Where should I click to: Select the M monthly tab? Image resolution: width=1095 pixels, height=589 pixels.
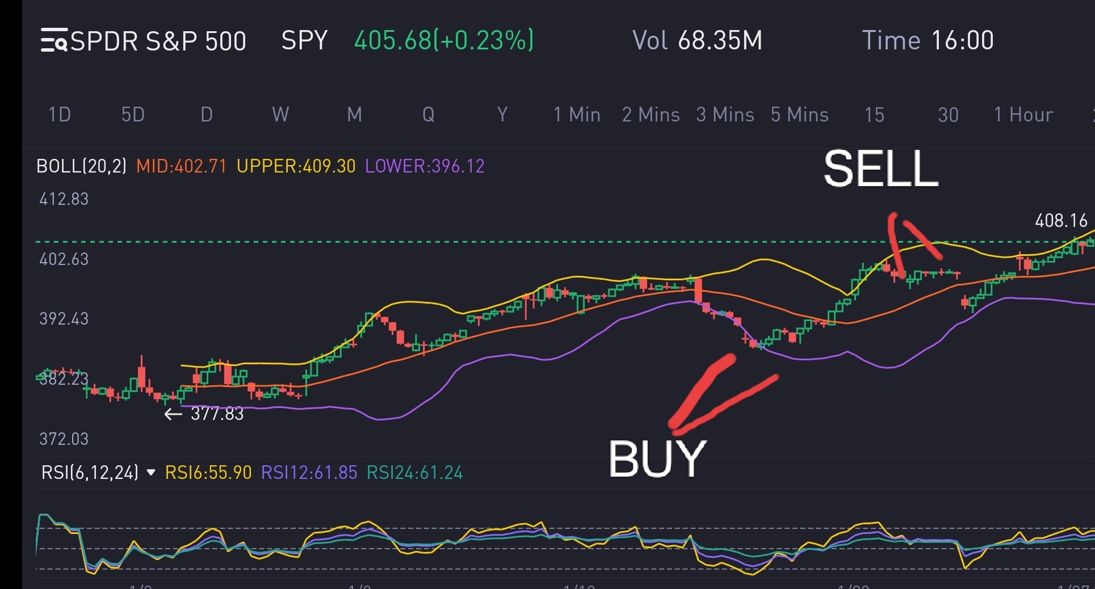coord(354,115)
